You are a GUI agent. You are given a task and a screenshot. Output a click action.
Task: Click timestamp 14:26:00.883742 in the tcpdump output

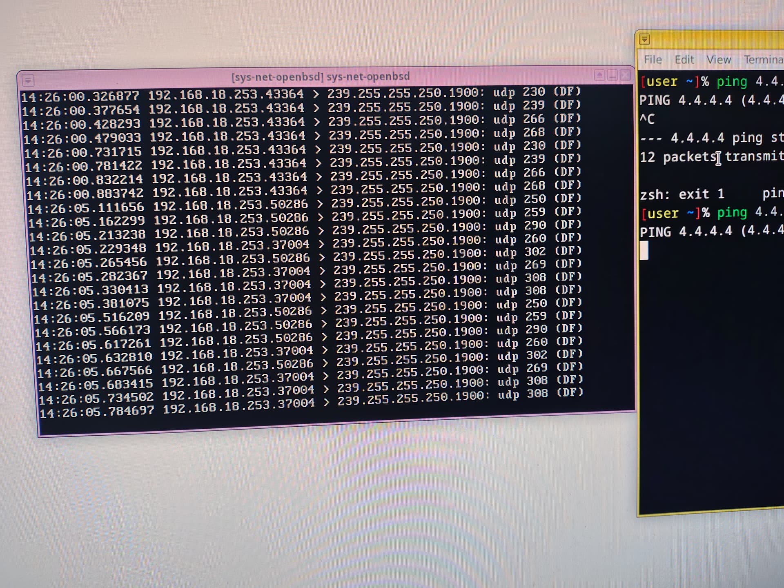[86, 194]
